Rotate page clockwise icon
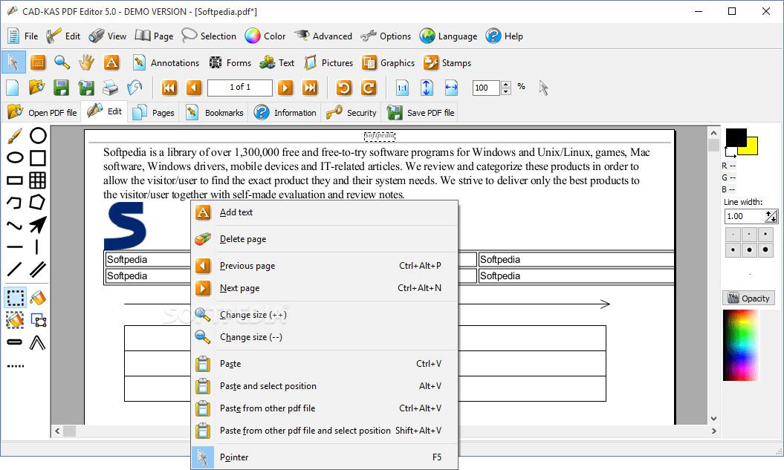 [369, 88]
